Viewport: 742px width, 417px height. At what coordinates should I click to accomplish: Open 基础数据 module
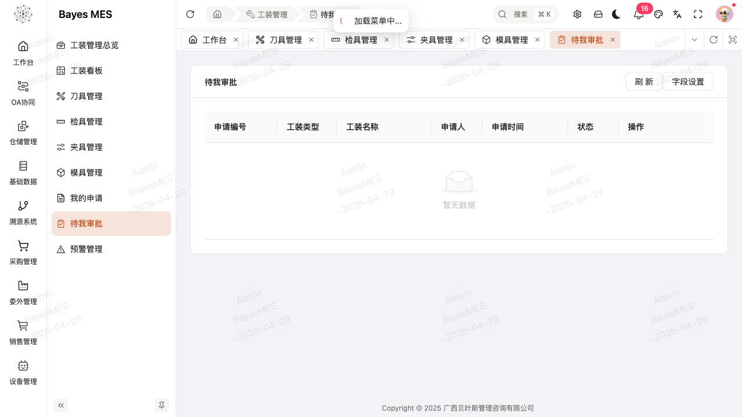click(23, 173)
